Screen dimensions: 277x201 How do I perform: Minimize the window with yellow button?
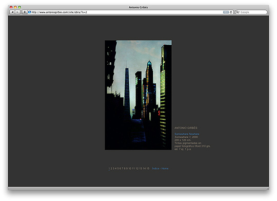tap(15, 7)
